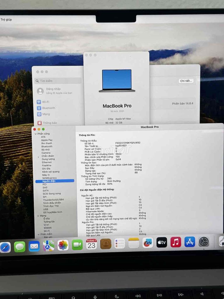224x299 pixels.
Task: Click Phiên bản 14.8.4 version text
Action: click(x=183, y=104)
